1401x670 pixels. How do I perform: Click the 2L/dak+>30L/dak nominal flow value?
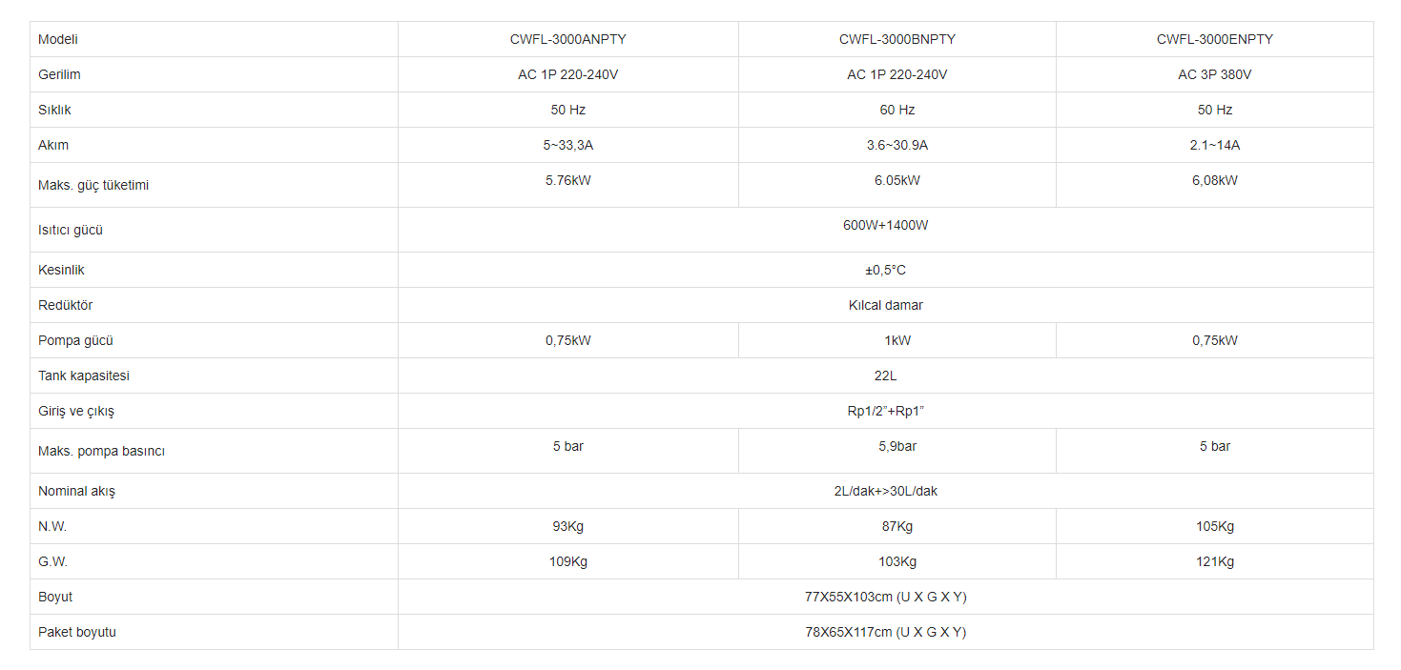point(885,491)
